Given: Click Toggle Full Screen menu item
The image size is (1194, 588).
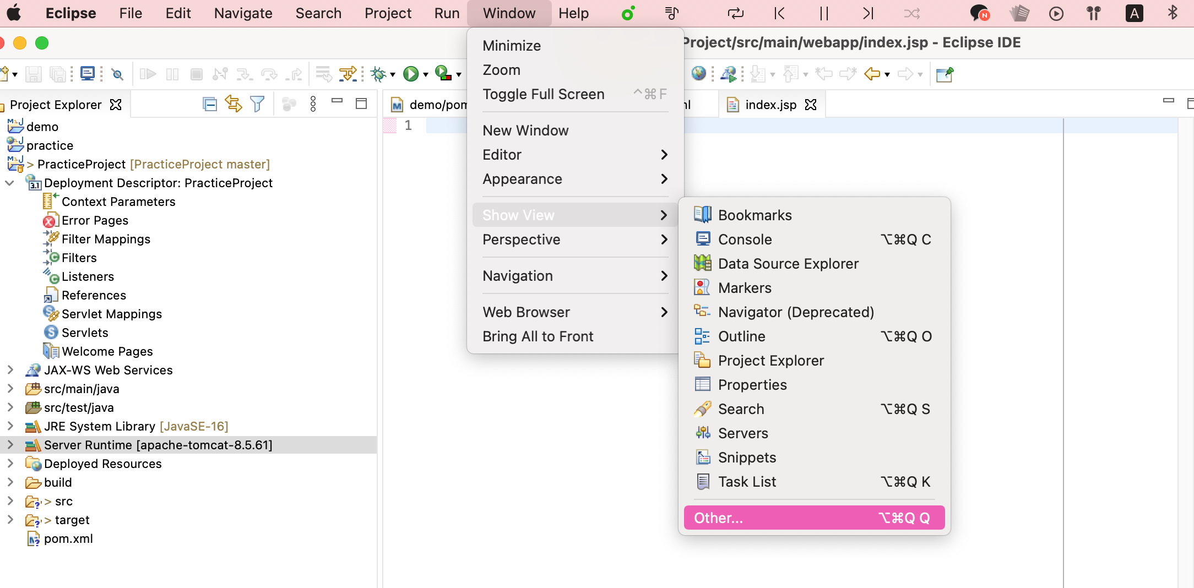Looking at the screenshot, I should (576, 94).
